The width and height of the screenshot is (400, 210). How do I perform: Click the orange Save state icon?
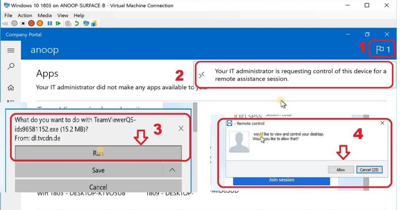tap(39, 23)
